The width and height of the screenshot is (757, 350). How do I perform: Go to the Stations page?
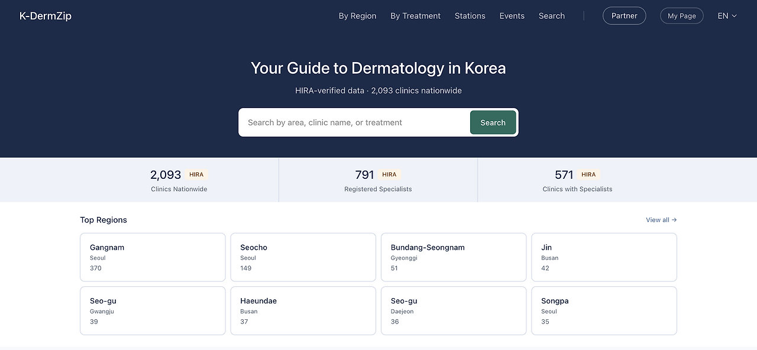tap(470, 16)
